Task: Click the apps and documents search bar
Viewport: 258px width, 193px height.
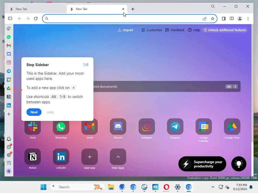Action: [x=167, y=86]
